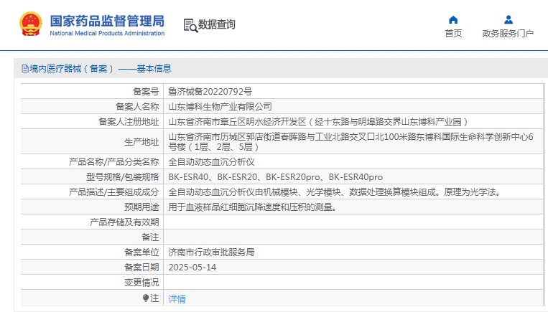Click the lightbulb icon next to 注
This screenshot has height=312, width=548.
[146, 298]
